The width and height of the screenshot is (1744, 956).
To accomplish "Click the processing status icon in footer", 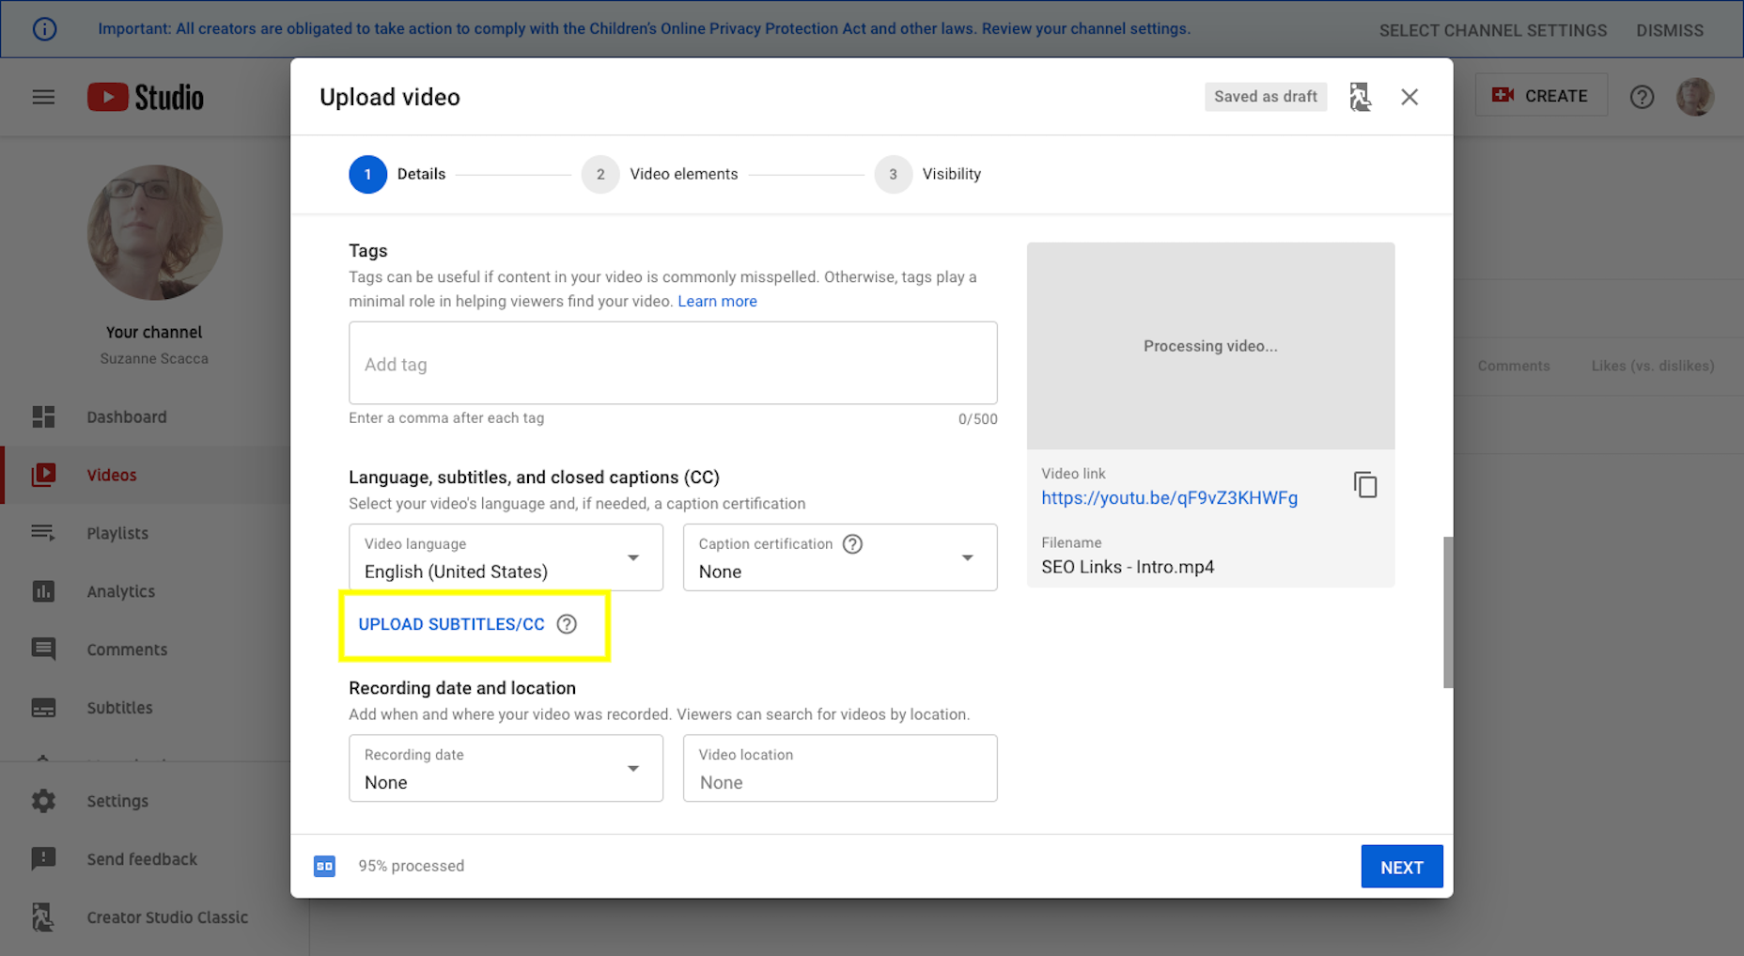I will 324,866.
